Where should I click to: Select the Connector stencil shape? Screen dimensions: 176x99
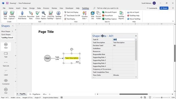(x=6, y=82)
